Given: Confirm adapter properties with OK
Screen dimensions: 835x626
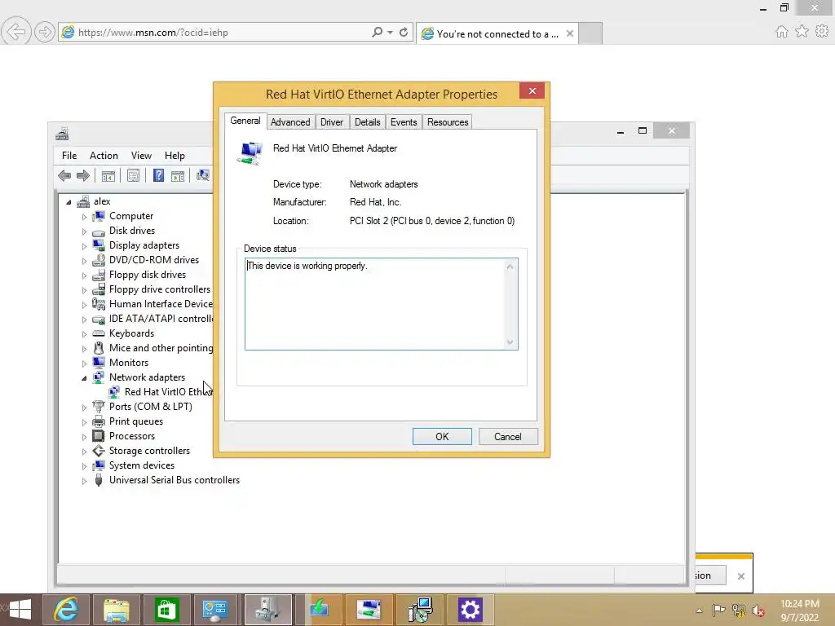Looking at the screenshot, I should click(x=442, y=437).
